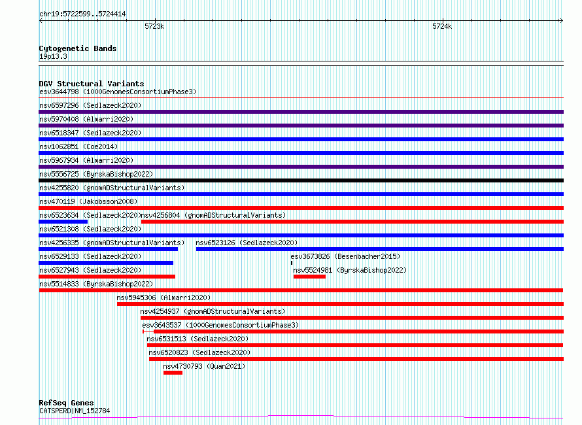
Task: Click the blue bar of nsv6523126 (Sedlazeck2020)
Action: coord(380,249)
